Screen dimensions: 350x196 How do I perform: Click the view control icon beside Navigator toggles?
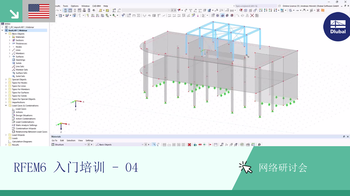point(75,10)
